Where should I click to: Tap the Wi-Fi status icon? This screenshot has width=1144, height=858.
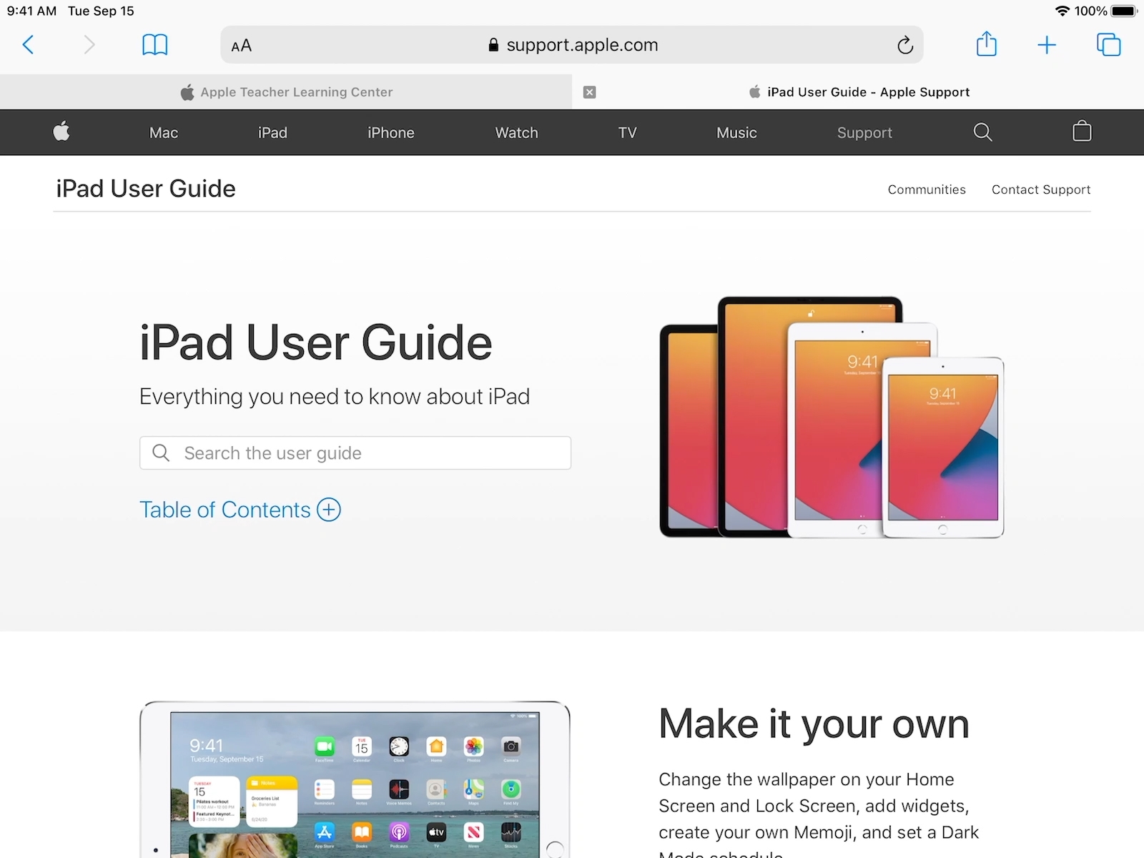coord(1062,11)
